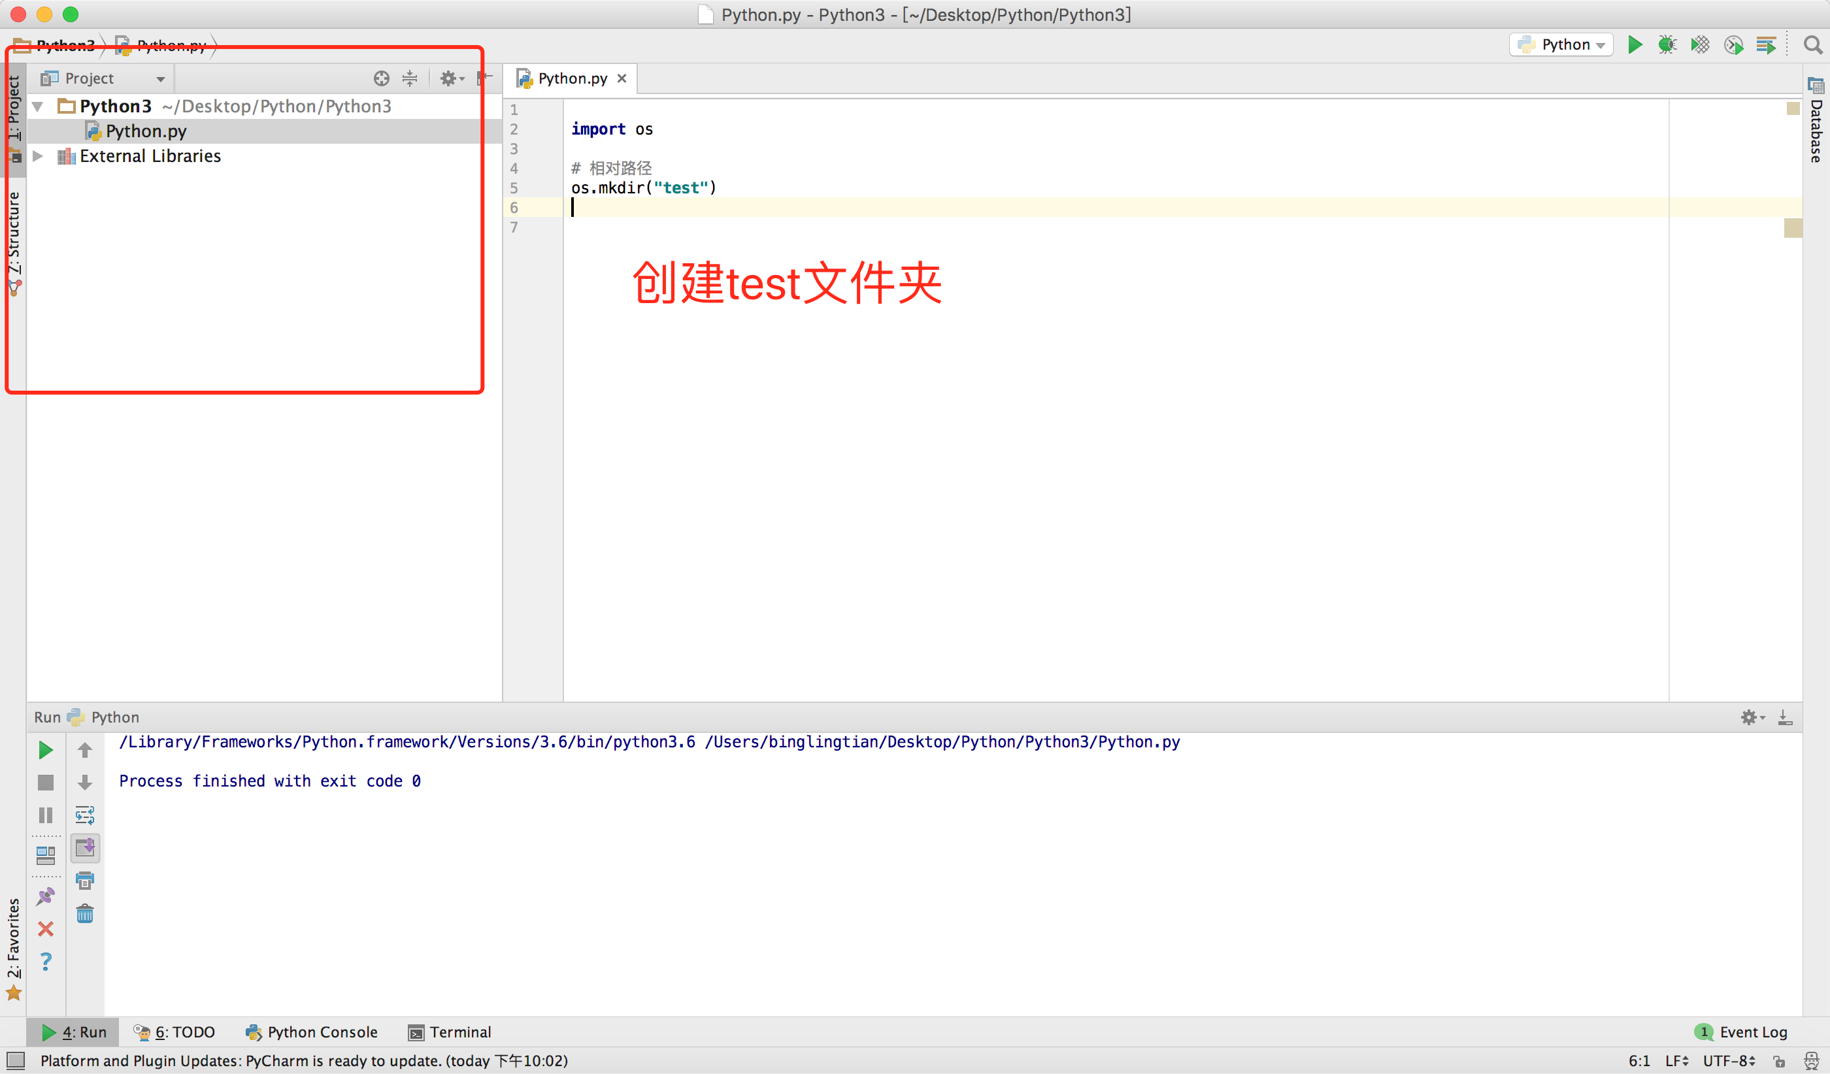Viewport: 1830px width, 1074px height.
Task: Open the Event Log
Action: 1743,1032
